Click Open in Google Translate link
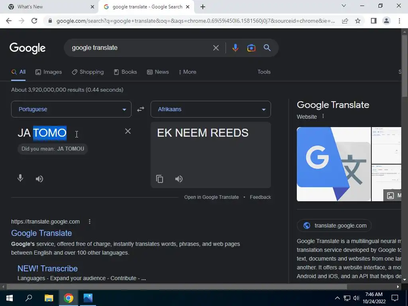The height and width of the screenshot is (306, 408). [211, 197]
